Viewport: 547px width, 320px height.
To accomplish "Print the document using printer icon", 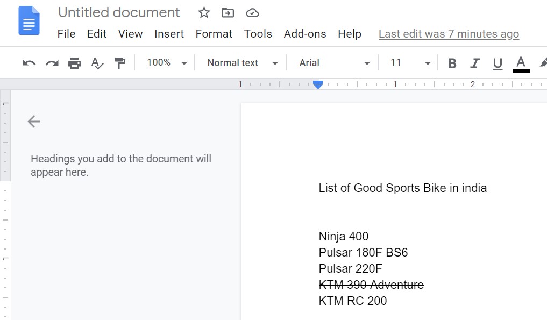I will pyautogui.click(x=74, y=63).
